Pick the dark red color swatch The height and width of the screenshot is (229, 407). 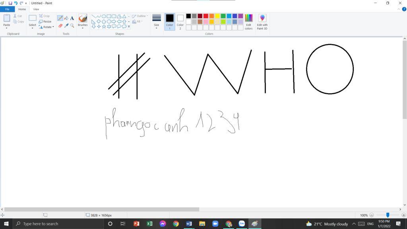[x=200, y=16]
